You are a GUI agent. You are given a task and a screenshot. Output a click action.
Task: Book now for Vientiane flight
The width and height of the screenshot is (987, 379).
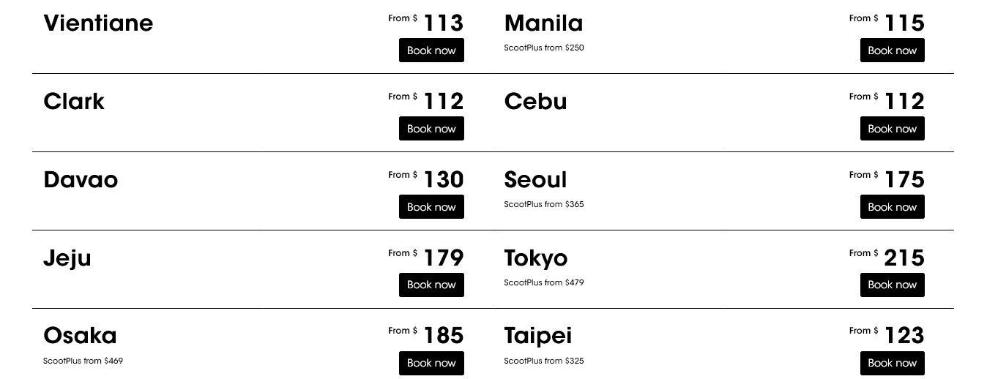click(431, 50)
